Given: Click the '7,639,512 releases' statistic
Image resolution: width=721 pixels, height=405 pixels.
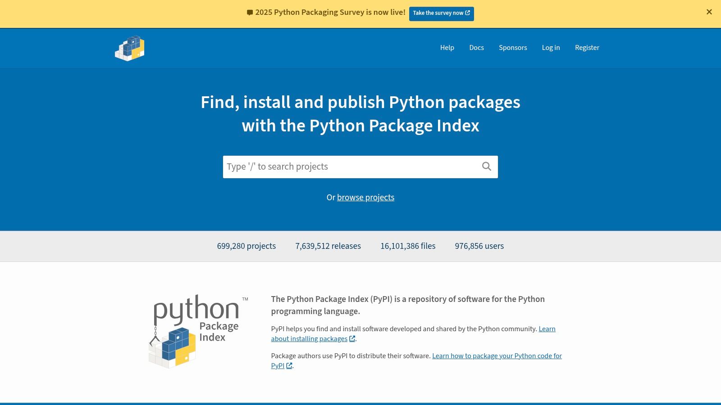Looking at the screenshot, I should (x=328, y=246).
